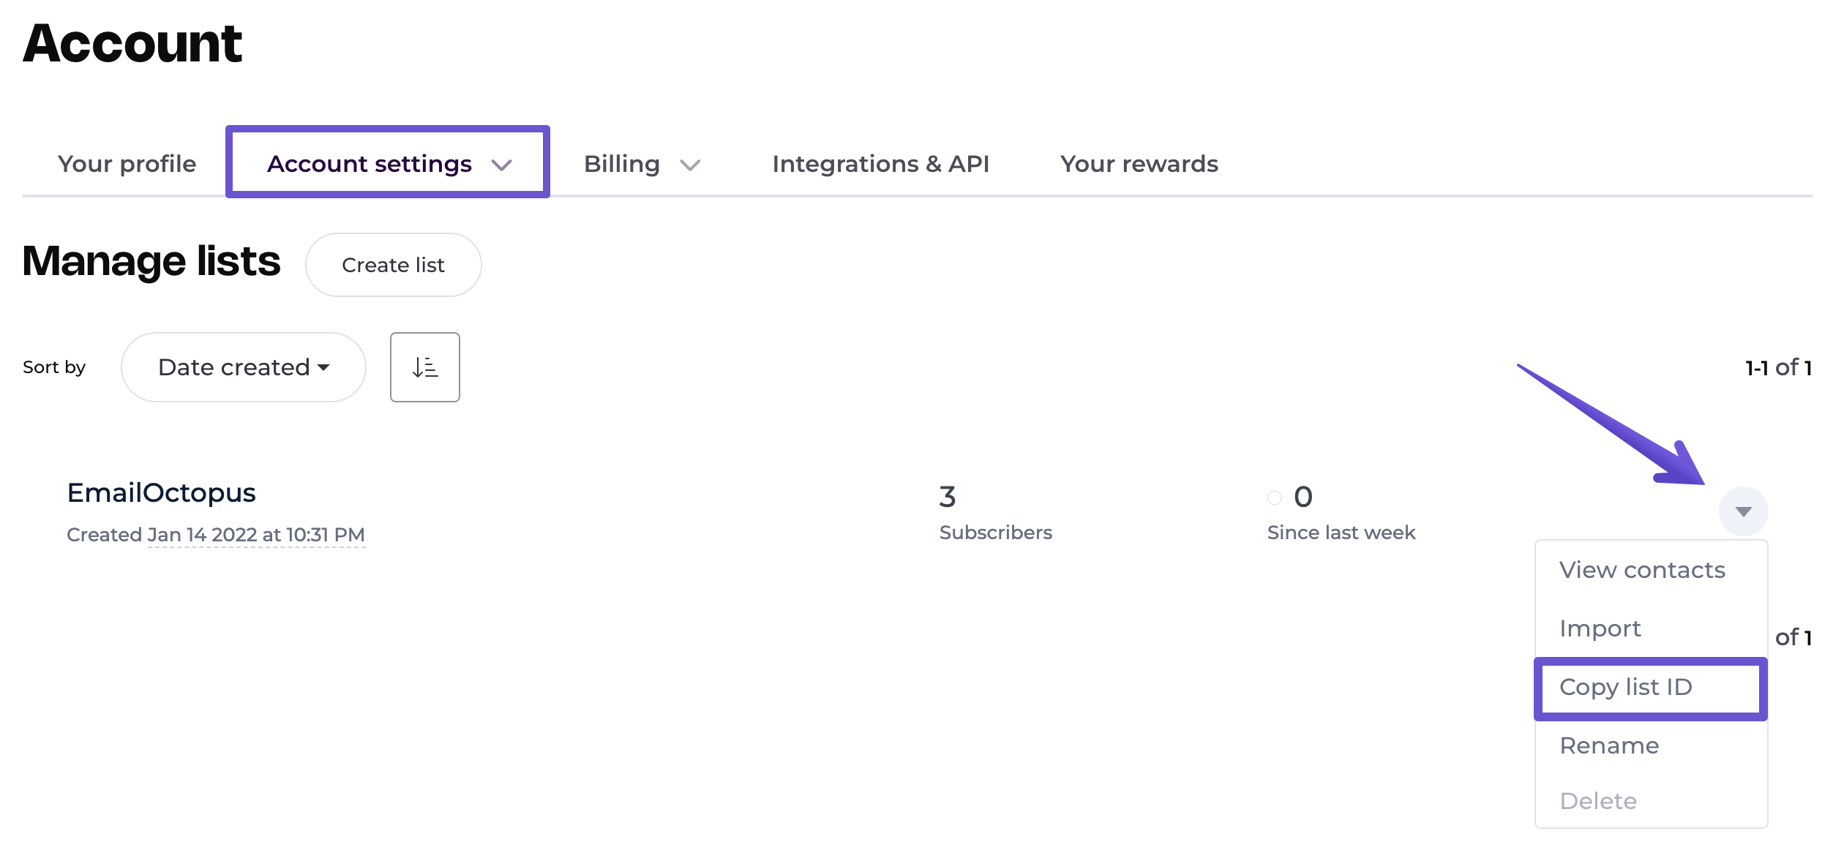The width and height of the screenshot is (1833, 853).
Task: Select Import in the list menu
Action: pos(1600,628)
